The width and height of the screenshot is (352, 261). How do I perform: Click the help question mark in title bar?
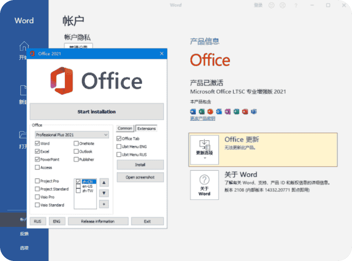[x=296, y=6]
